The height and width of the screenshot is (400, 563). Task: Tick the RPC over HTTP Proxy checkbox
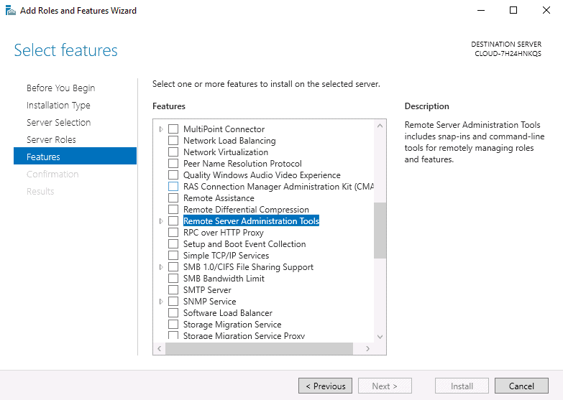pos(173,232)
